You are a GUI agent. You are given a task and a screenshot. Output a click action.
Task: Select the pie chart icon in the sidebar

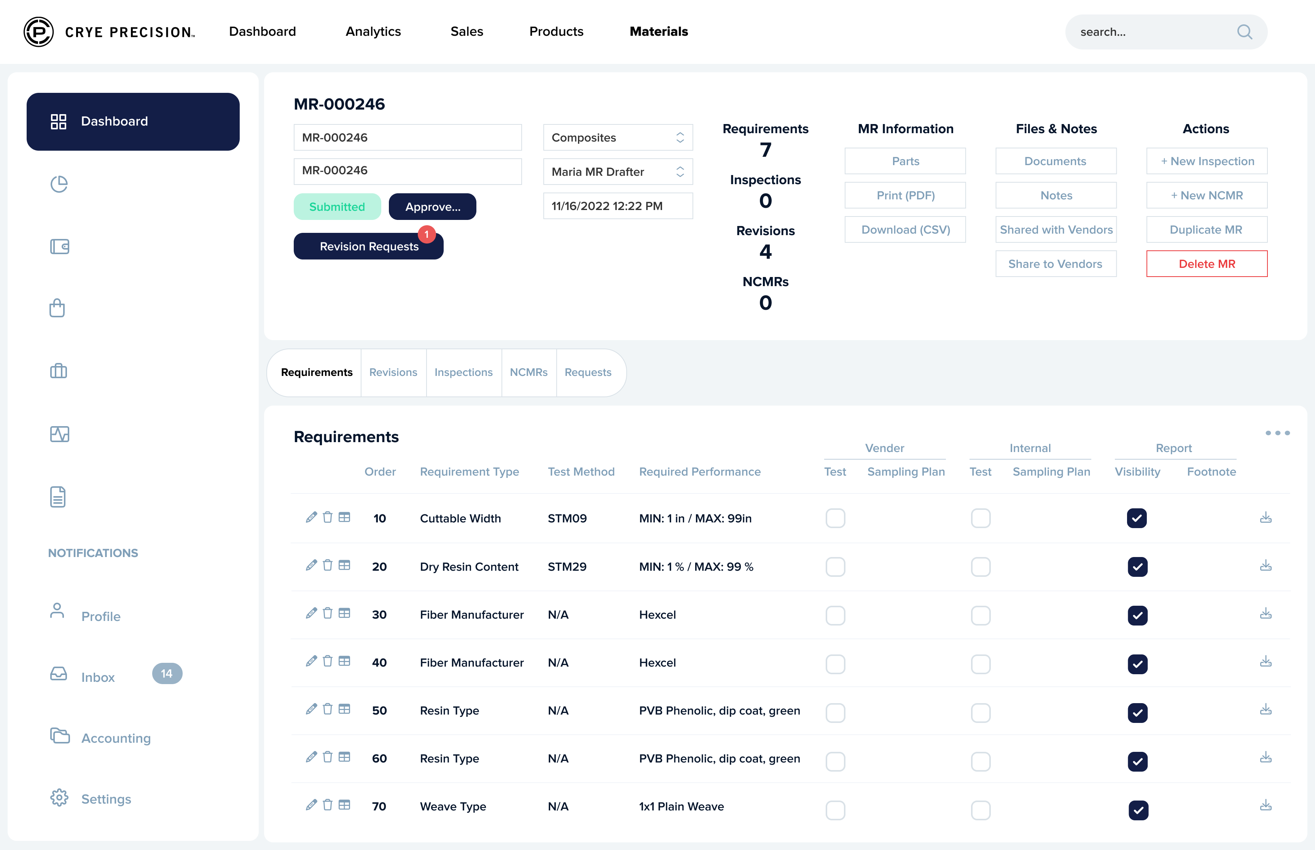(x=59, y=184)
